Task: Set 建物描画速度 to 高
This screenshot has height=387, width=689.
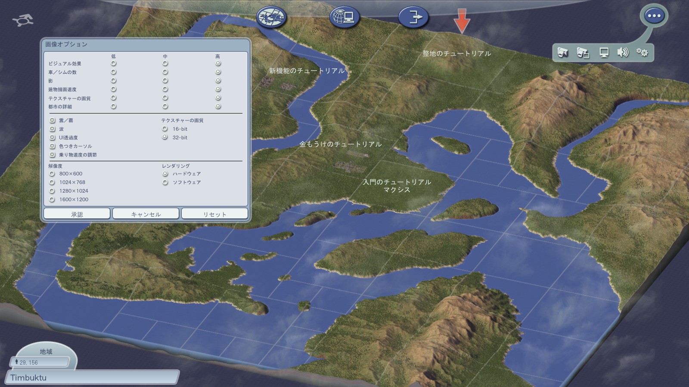Action: tap(218, 89)
